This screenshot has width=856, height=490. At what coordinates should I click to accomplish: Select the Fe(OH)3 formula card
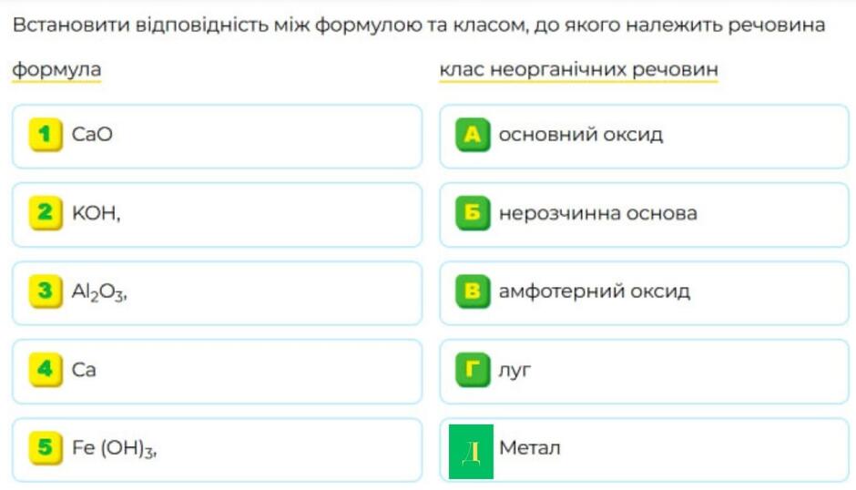tap(218, 450)
